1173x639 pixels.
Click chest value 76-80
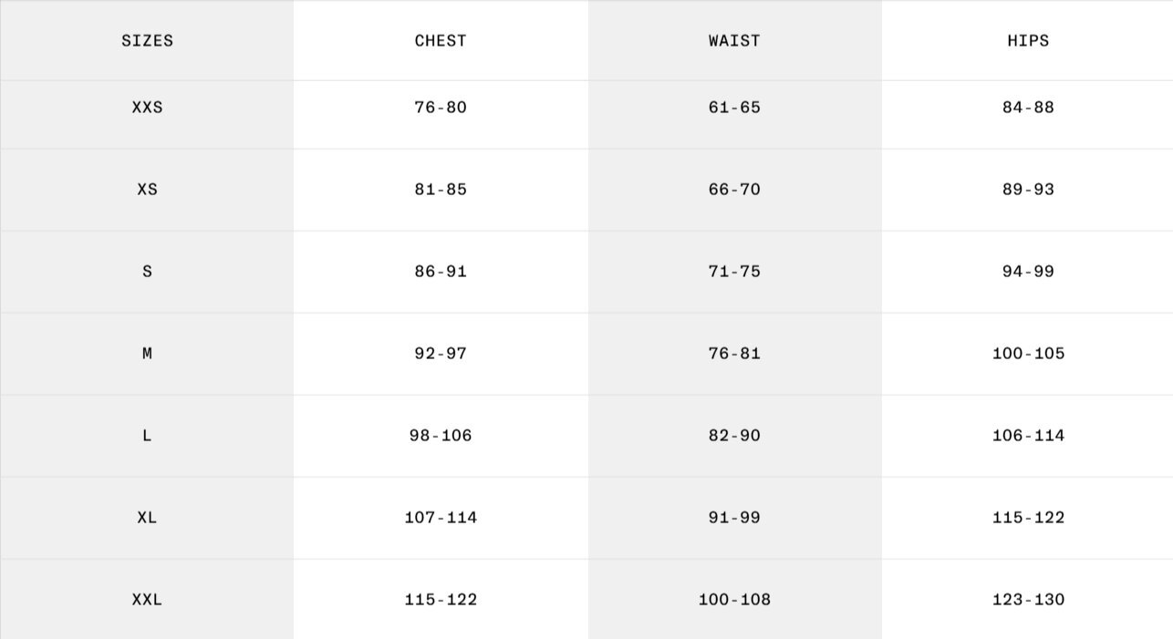point(441,108)
